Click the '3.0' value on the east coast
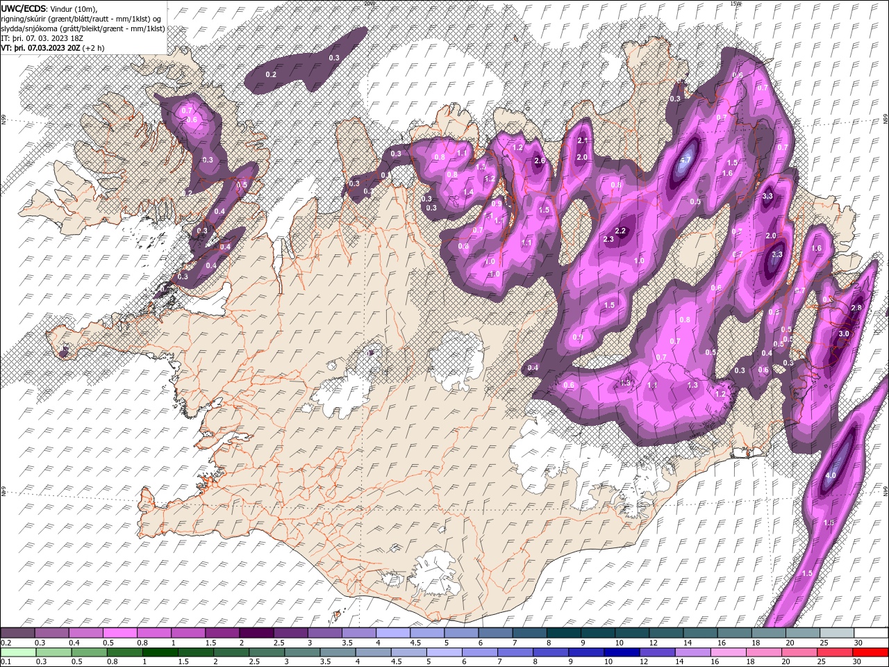 click(844, 334)
